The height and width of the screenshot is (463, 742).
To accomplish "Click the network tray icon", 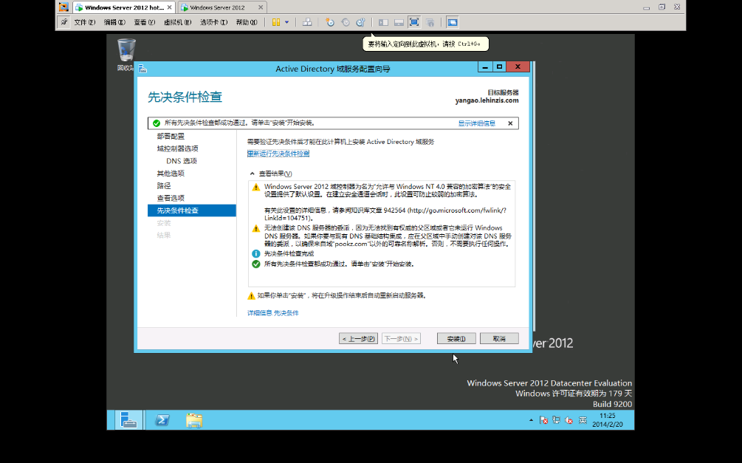I will point(557,420).
